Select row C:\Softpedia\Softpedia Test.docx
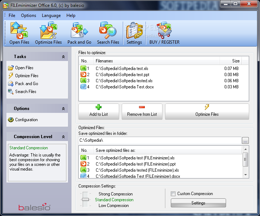Image resolution: width=260 pixels, height=216 pixels. [x=164, y=87]
